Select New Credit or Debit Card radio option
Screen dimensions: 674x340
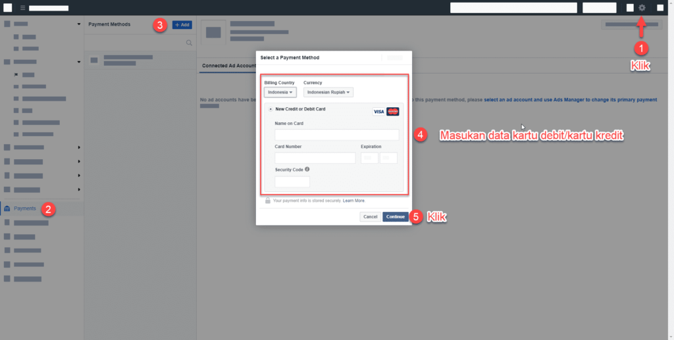coord(271,109)
